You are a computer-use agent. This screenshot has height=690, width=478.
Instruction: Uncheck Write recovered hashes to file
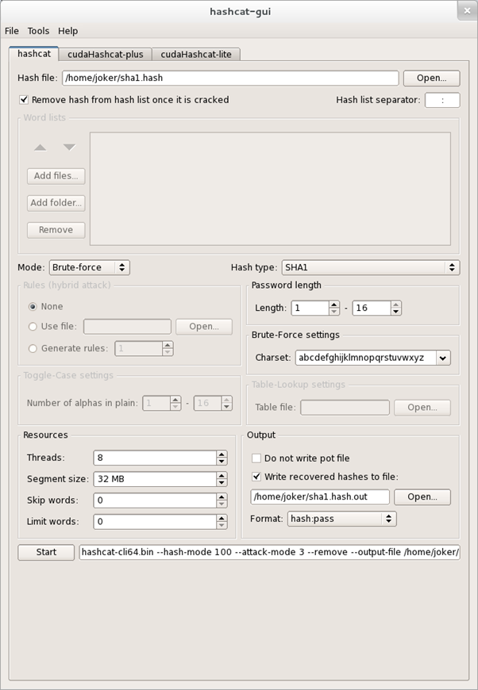(x=256, y=477)
